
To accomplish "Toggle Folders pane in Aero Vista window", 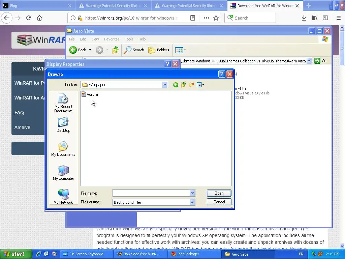I will pos(159,50).
